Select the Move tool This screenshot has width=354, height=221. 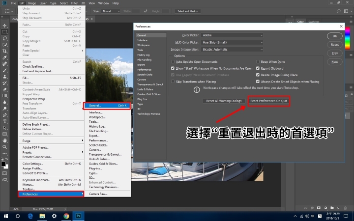pyautogui.click(x=4, y=26)
